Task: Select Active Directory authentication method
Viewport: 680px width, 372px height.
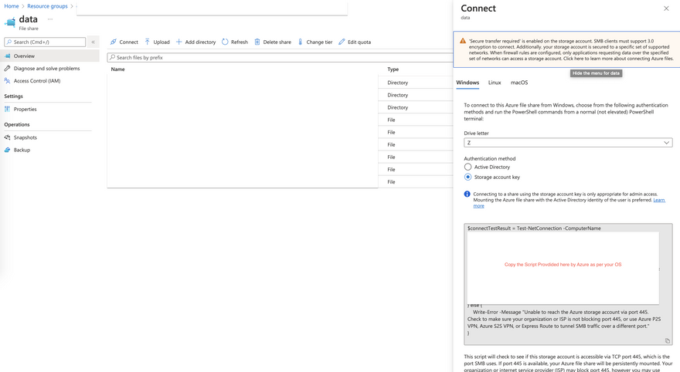Action: click(467, 167)
